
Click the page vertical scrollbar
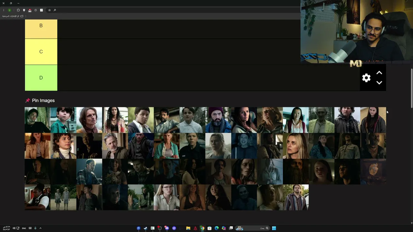411,89
